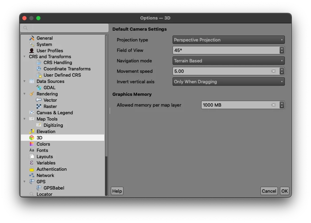Click the Allowed memory stepper arrows
Viewport: 311px width, 223px height.
click(282, 105)
